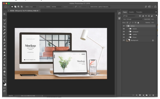Image resolution: width=160 pixels, height=99 pixels.
Task: Pick the Horizontal Type tool
Action: click(x=4, y=62)
